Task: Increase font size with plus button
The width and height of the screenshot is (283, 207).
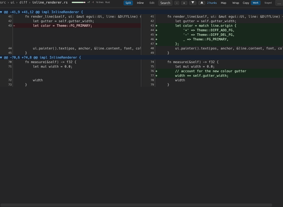Action: pyautogui.click(x=184, y=3)
